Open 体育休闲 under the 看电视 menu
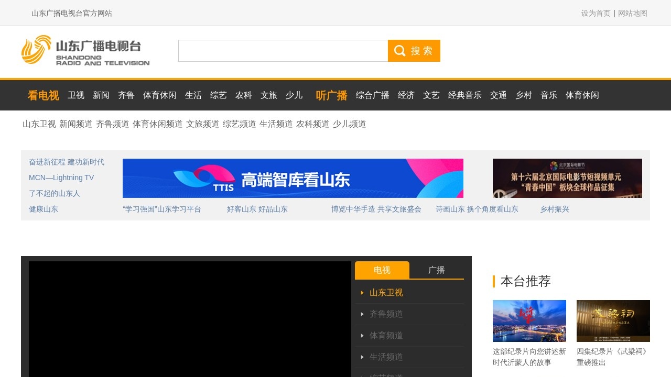The image size is (671, 377). [160, 95]
